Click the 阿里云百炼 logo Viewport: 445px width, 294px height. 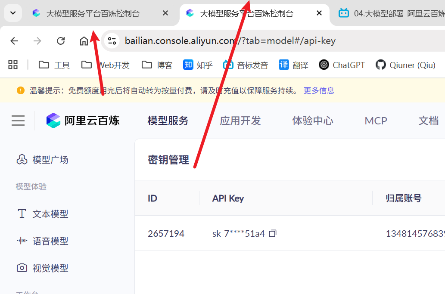tap(83, 121)
